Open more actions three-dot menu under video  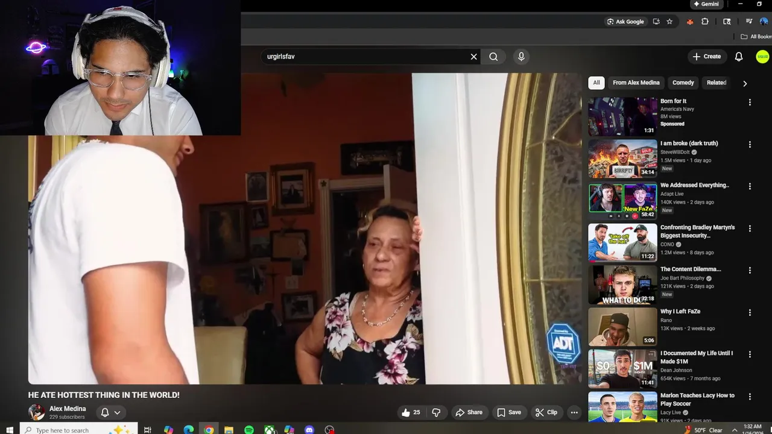[x=574, y=412]
